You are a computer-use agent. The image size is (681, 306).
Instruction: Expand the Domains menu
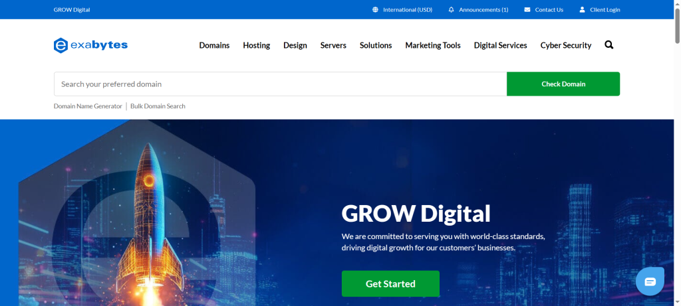pos(214,45)
